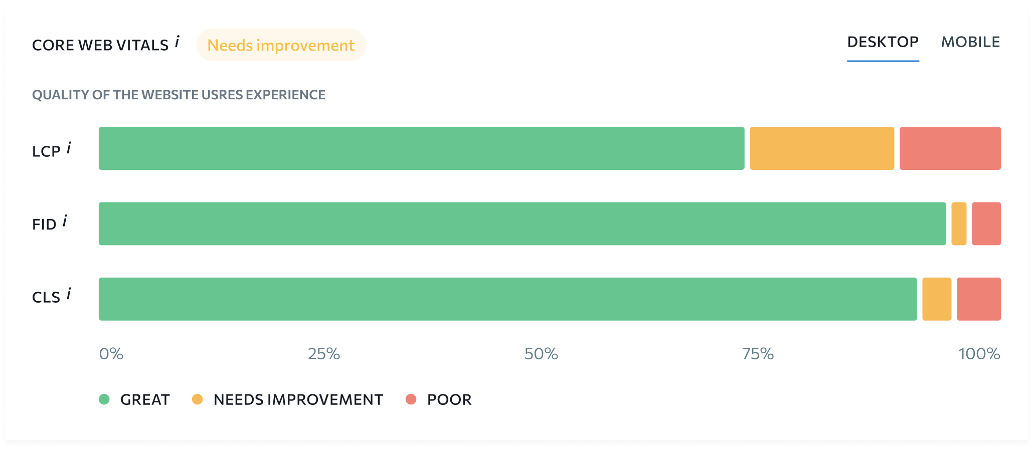Screen dimensions: 1033x449
Task: Open the LCP info tooltip icon
Action: click(x=69, y=148)
